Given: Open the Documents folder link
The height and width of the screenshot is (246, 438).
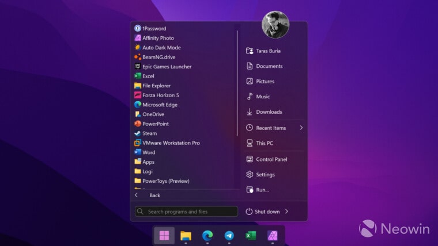Looking at the screenshot, I should [265, 66].
